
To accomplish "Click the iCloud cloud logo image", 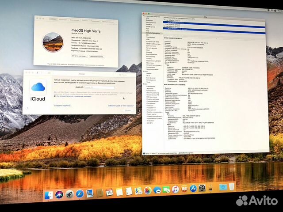I will (38, 87).
